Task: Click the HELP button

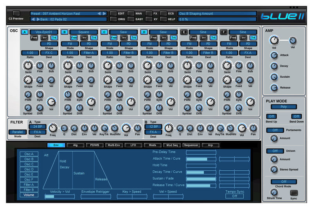Action: pyautogui.click(x=163, y=19)
